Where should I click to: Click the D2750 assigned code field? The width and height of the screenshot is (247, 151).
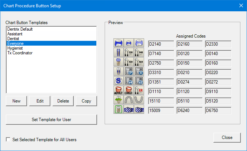coord(161,63)
